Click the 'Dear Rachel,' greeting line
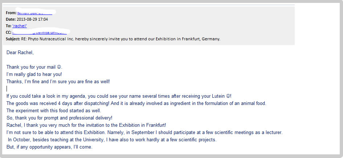Image resolution: width=343 pixels, height=158 pixels. [20, 53]
